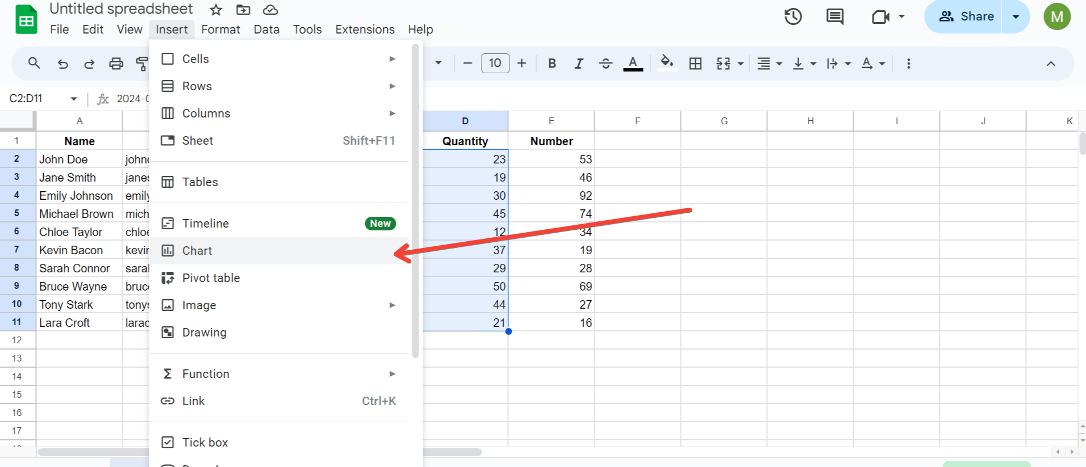Decrease the font size

(467, 64)
